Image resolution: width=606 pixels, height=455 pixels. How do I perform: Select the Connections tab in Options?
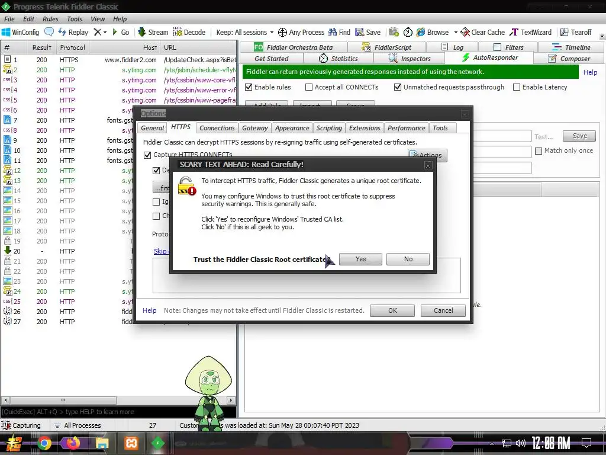click(217, 128)
